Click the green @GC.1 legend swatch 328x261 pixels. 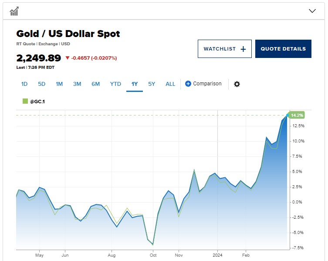coord(25,101)
